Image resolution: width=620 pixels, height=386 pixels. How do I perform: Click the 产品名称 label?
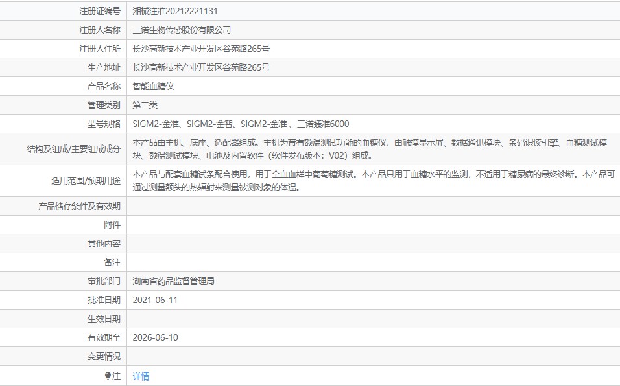coord(104,86)
